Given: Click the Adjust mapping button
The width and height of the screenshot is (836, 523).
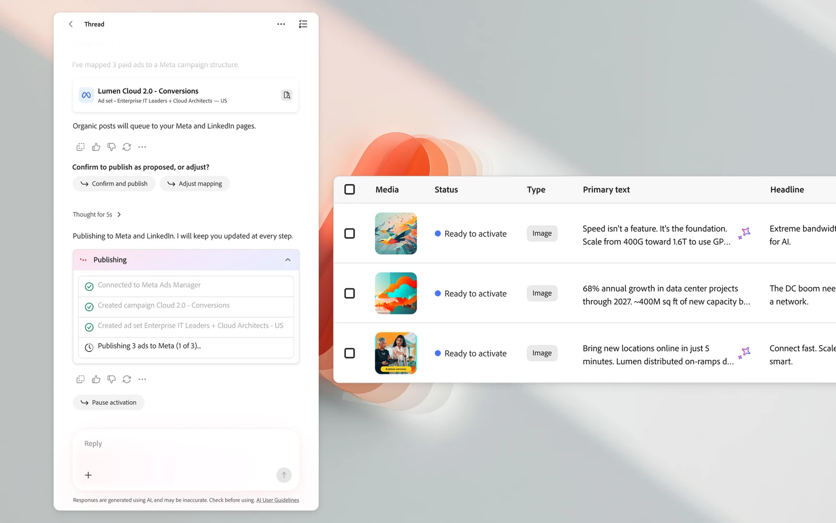Looking at the screenshot, I should (x=195, y=184).
